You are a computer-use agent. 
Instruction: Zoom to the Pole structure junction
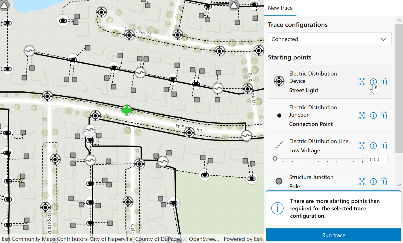362,181
